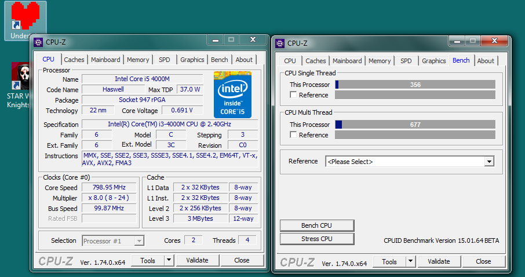Close the right CPU-Z window with X
This screenshot has width=525, height=277.
point(494,41)
